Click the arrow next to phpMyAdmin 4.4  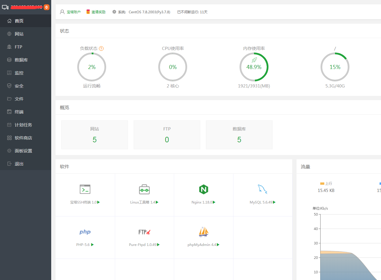[x=218, y=245]
